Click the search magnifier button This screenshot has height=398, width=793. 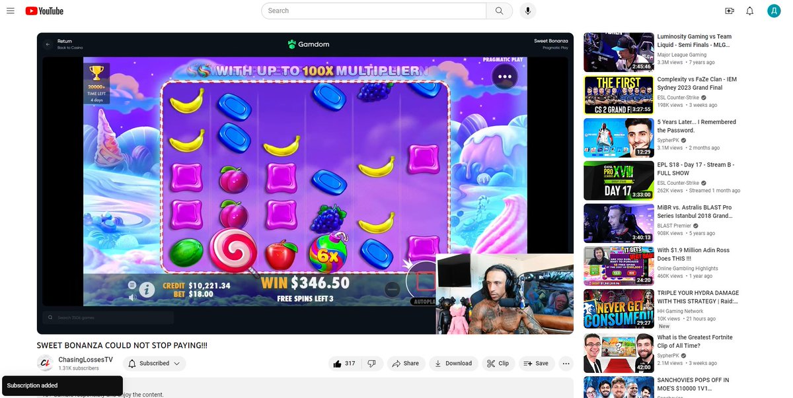(x=499, y=11)
